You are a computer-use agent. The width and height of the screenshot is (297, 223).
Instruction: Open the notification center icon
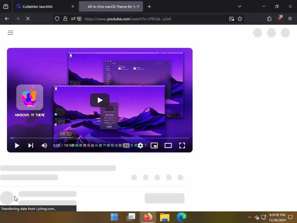(290, 217)
